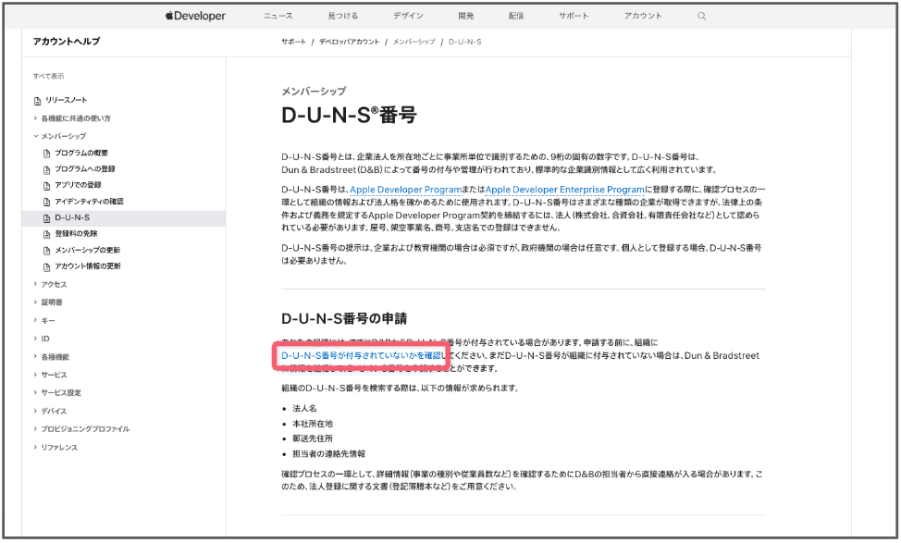Click the 登録料の免除 document icon
Viewport: 901px width, 543px height.
47,234
